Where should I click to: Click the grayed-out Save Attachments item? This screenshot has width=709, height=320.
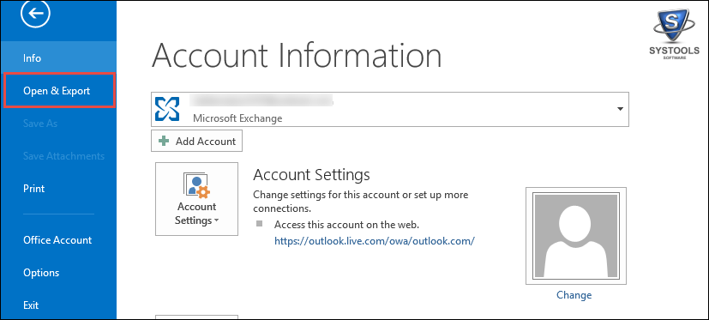58,155
